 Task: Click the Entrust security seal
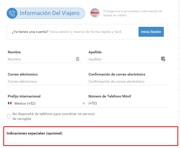95,13
